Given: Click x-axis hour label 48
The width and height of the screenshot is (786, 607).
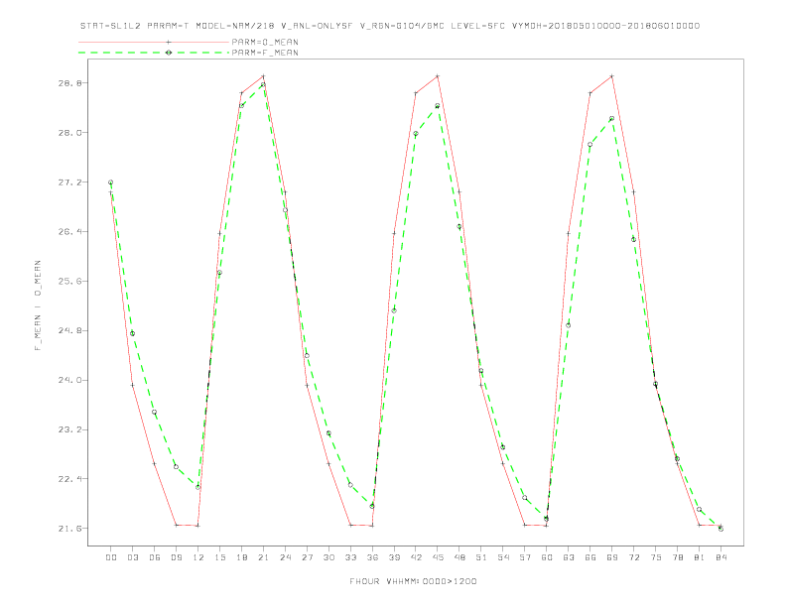Looking at the screenshot, I should click(x=459, y=557).
